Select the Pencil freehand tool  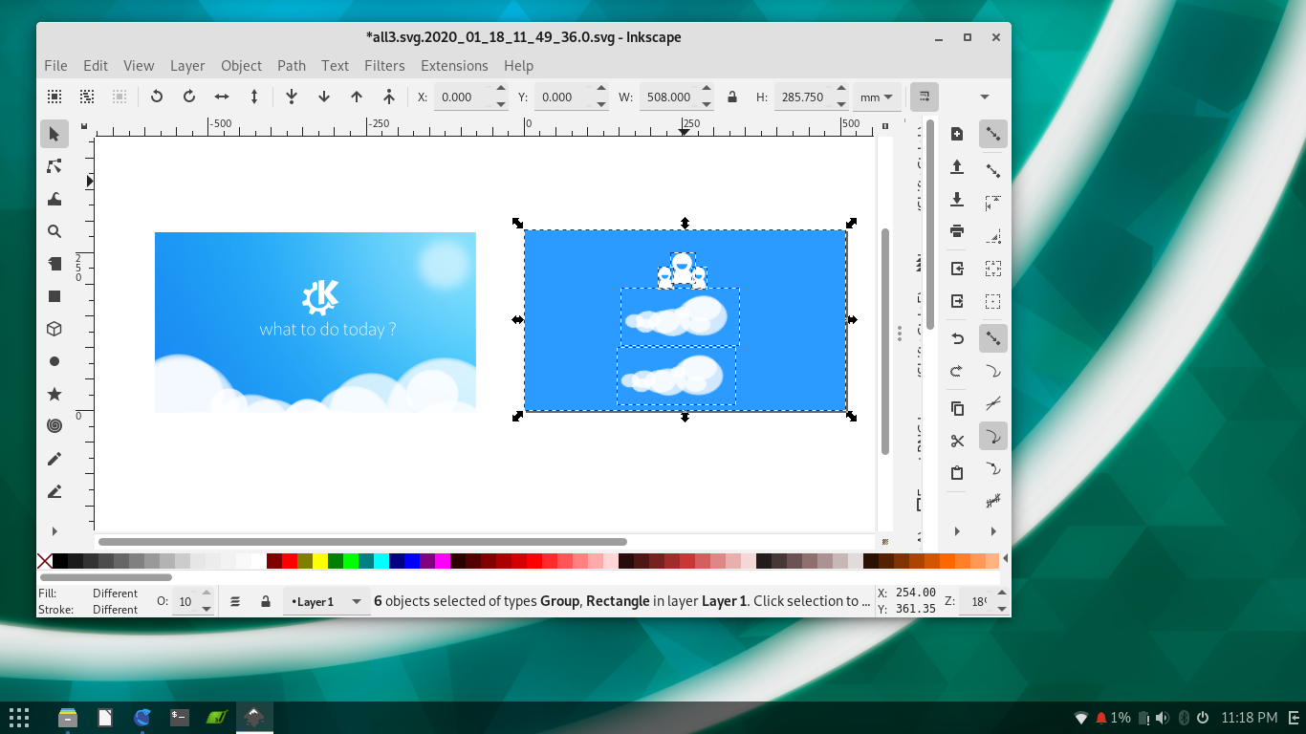click(x=54, y=459)
